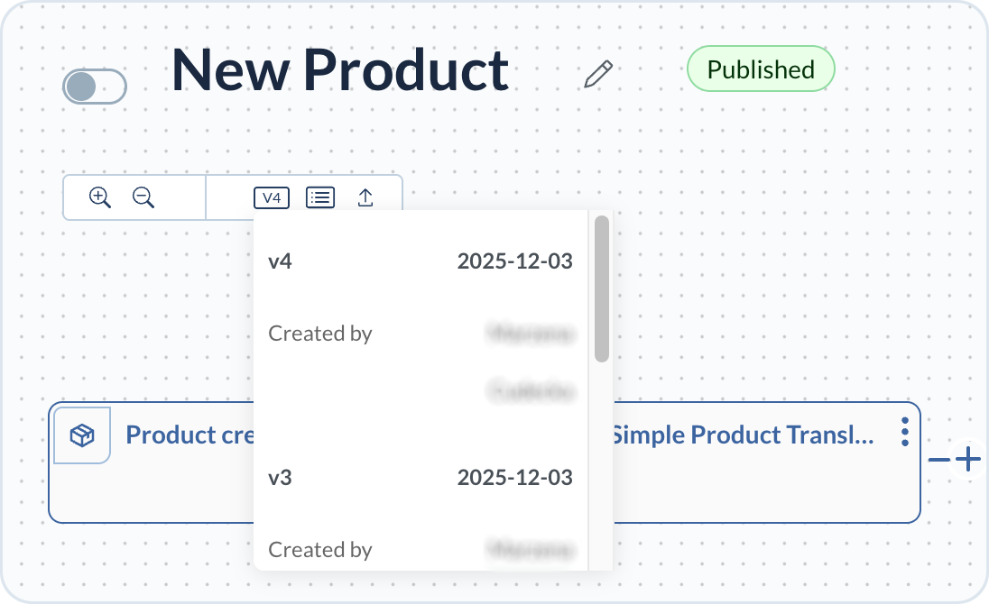The height and width of the screenshot is (604, 989).
Task: Click the "Product cre…" node title
Action: (x=189, y=435)
